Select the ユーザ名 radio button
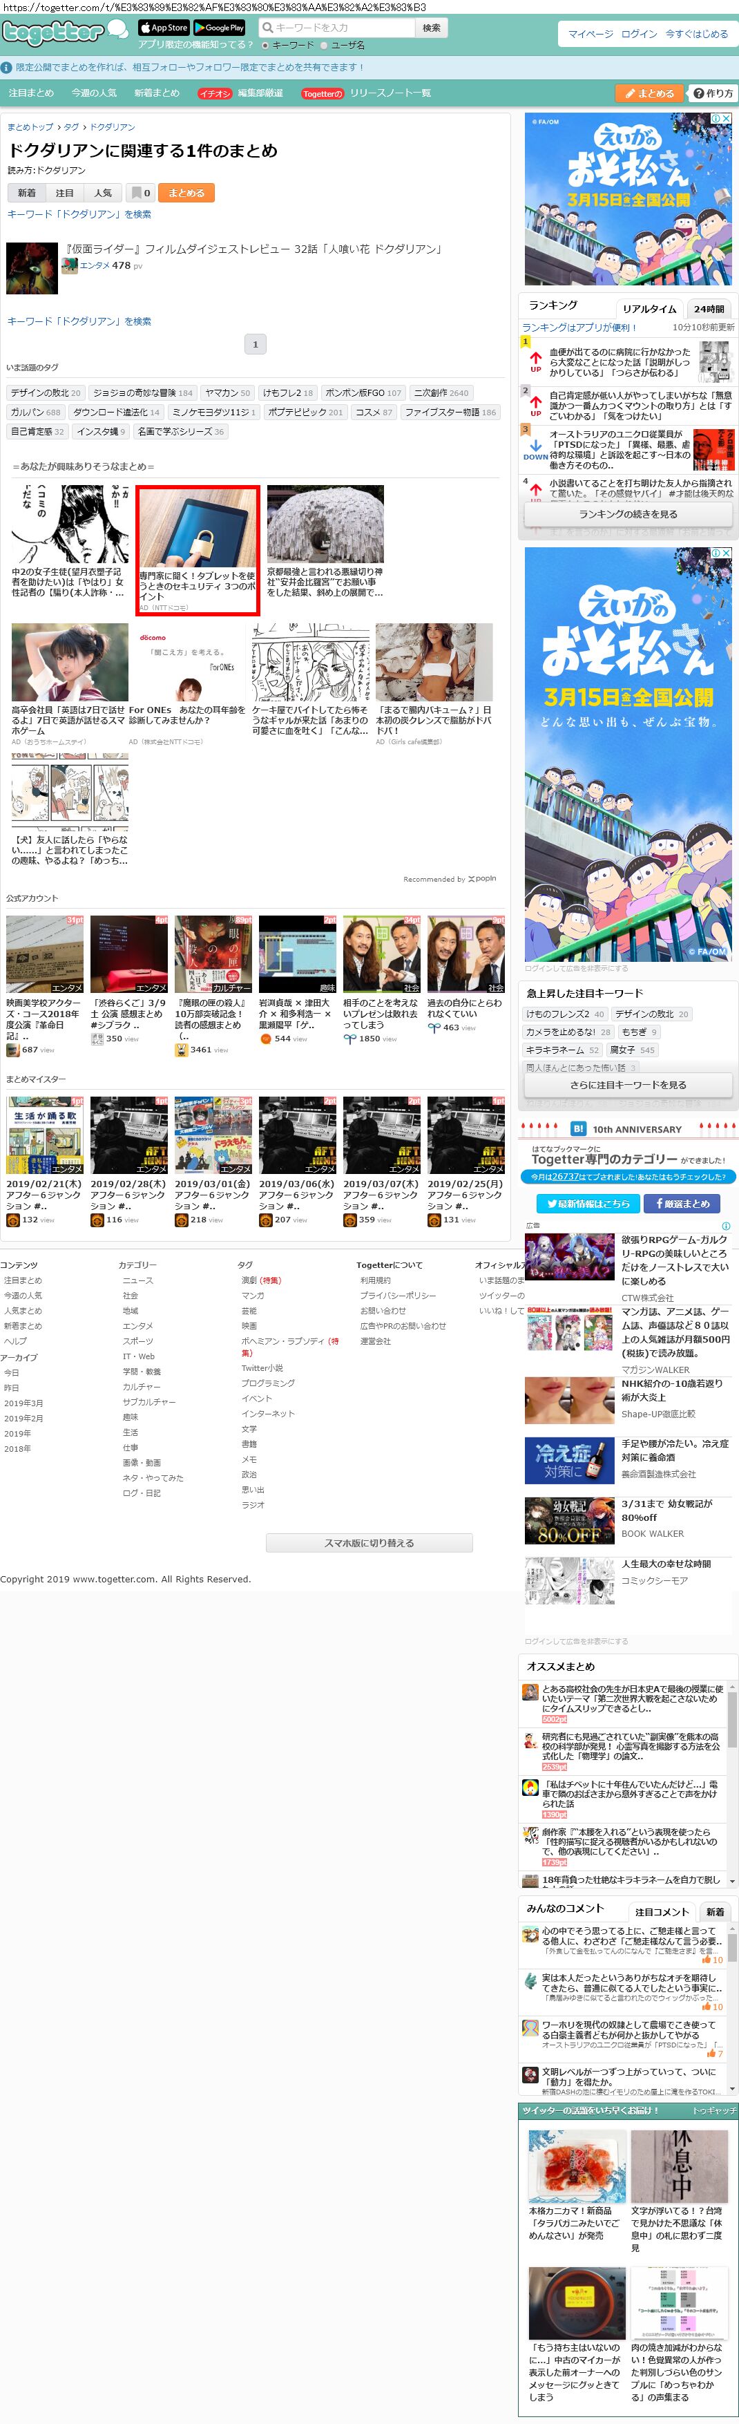 [x=323, y=45]
